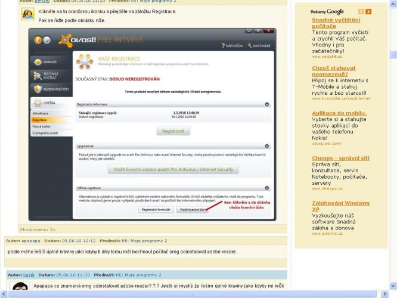Open the RE: Moje programy 2 subject by apapapa
The width and height of the screenshot is (397, 298).
point(144,241)
